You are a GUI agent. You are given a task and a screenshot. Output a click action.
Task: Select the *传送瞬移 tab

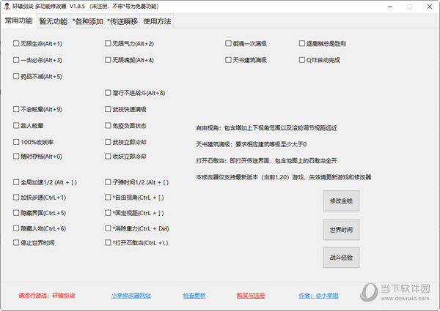click(x=122, y=21)
